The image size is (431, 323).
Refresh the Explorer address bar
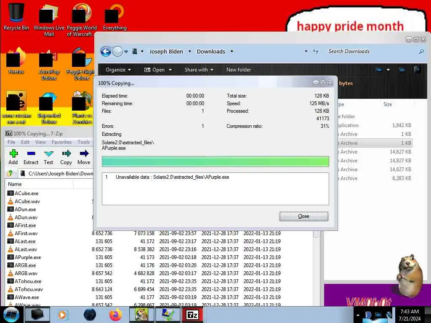(x=316, y=51)
